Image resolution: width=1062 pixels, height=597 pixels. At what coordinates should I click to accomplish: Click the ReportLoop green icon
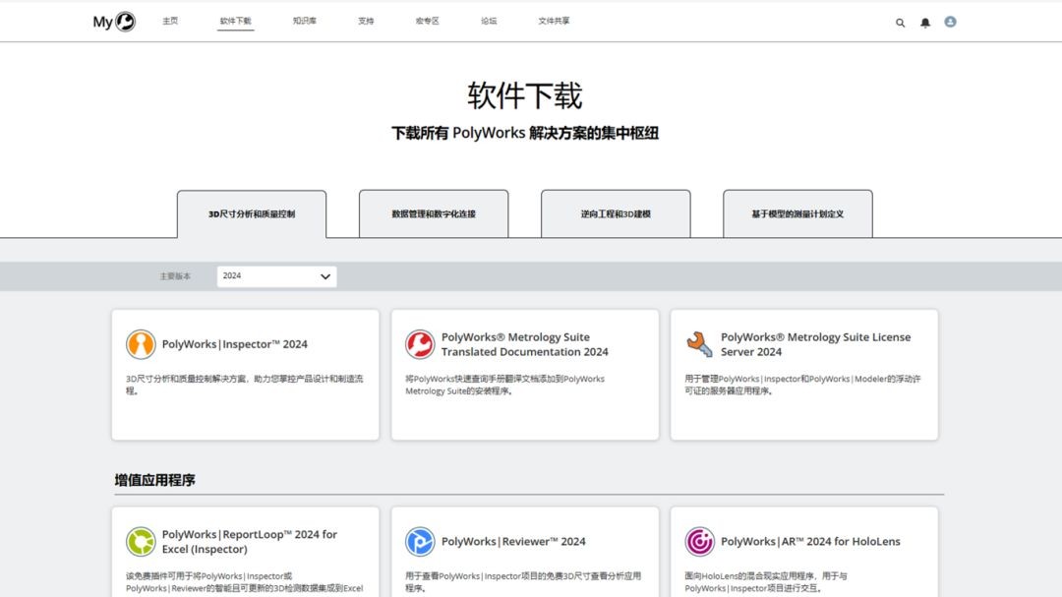coord(141,542)
